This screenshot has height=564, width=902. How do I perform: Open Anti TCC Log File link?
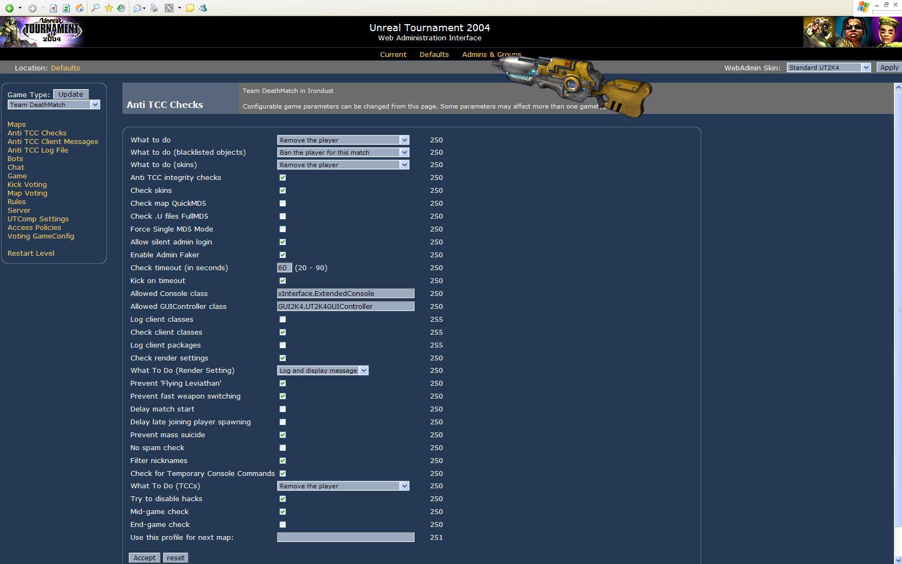coord(38,150)
